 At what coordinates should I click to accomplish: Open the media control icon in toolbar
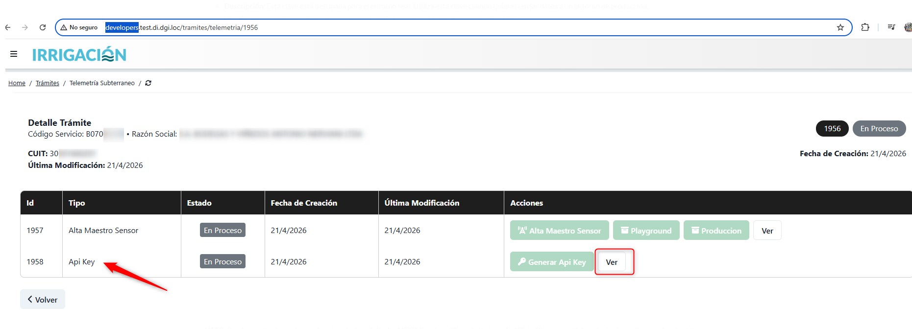pyautogui.click(x=891, y=27)
